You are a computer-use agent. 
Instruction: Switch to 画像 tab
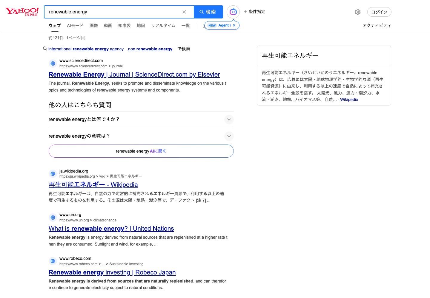coord(94,26)
